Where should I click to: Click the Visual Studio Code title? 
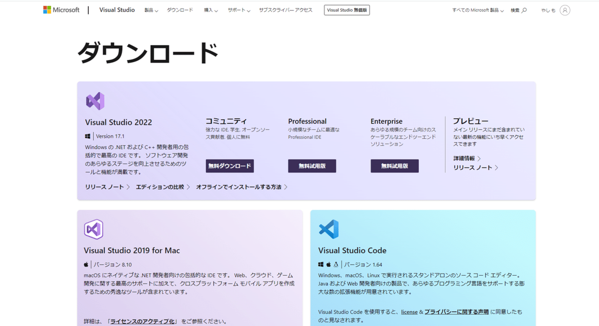tap(352, 250)
